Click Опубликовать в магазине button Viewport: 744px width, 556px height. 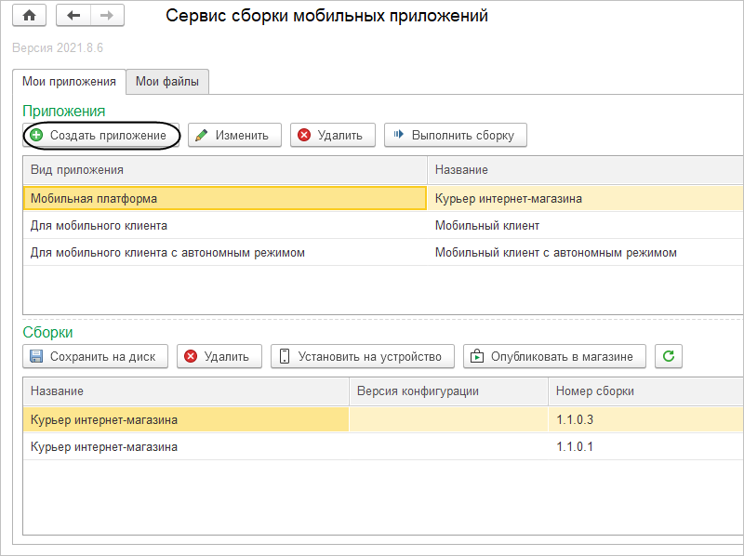point(554,356)
